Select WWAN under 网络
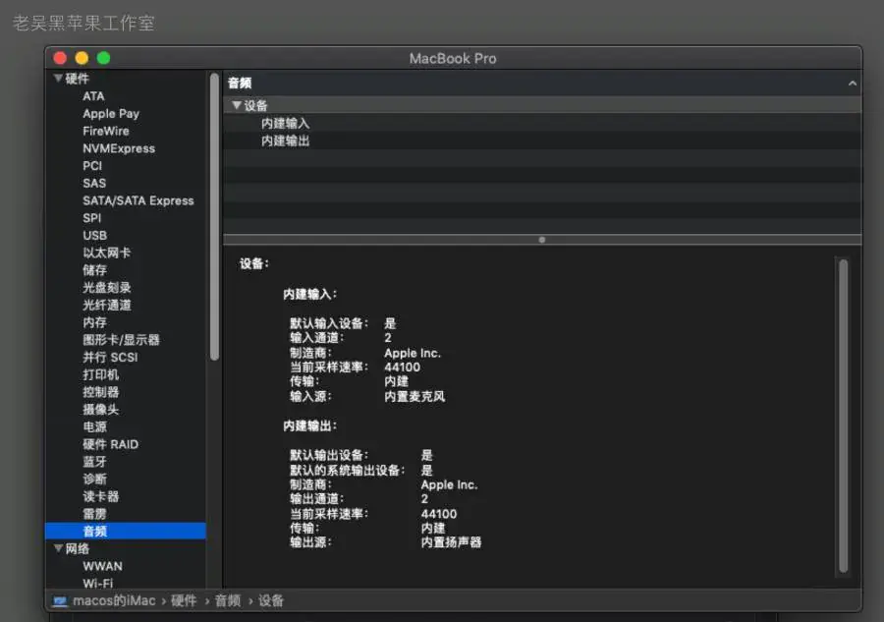Image resolution: width=884 pixels, height=622 pixels. 102,566
